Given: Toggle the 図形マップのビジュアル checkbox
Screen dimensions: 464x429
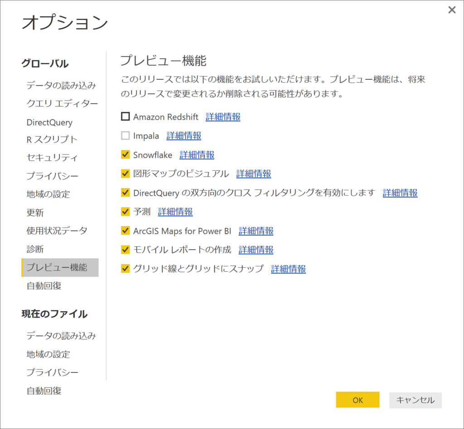Looking at the screenshot, I should click(x=126, y=174).
